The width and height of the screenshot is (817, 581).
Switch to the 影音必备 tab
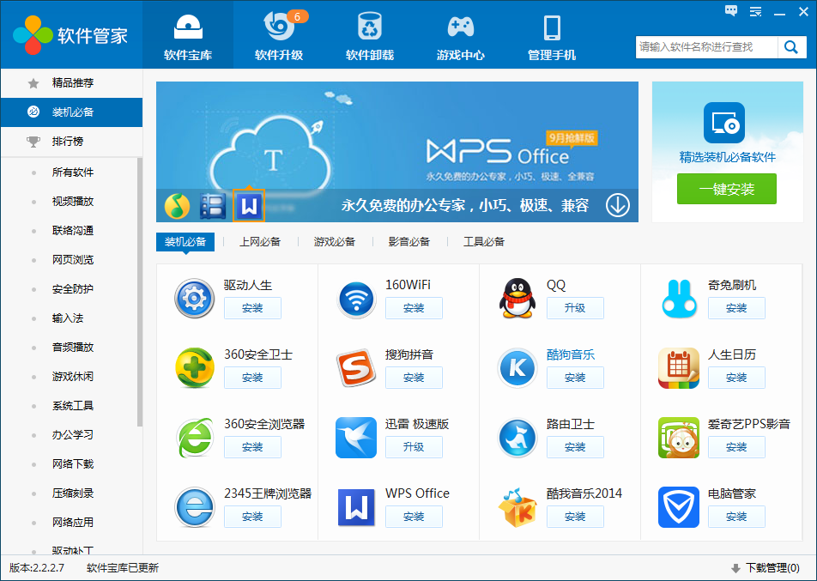tap(409, 242)
